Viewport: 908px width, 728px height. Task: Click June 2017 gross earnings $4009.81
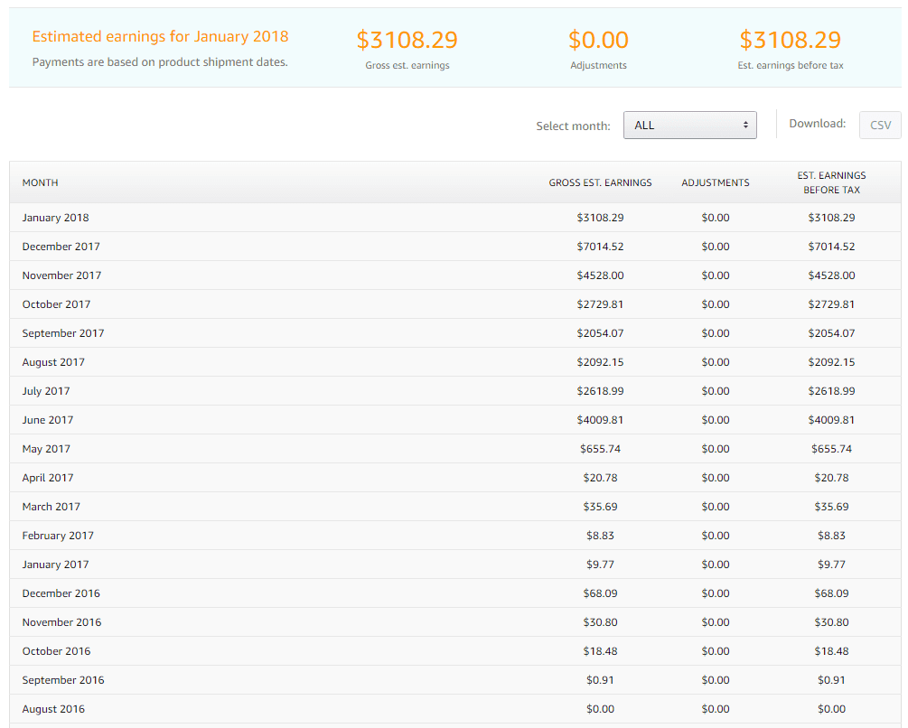click(600, 420)
